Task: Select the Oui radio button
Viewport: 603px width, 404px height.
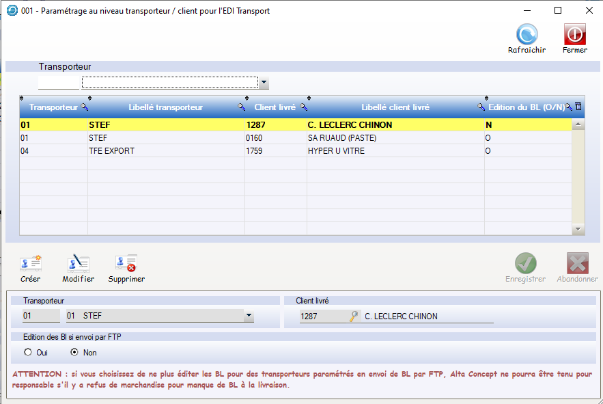Action: 27,353
